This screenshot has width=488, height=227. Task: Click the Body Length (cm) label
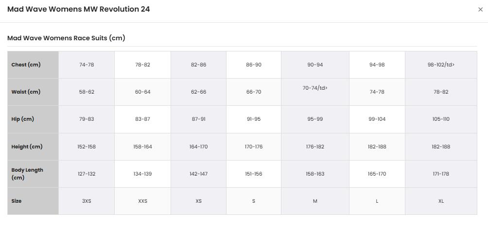click(x=33, y=174)
